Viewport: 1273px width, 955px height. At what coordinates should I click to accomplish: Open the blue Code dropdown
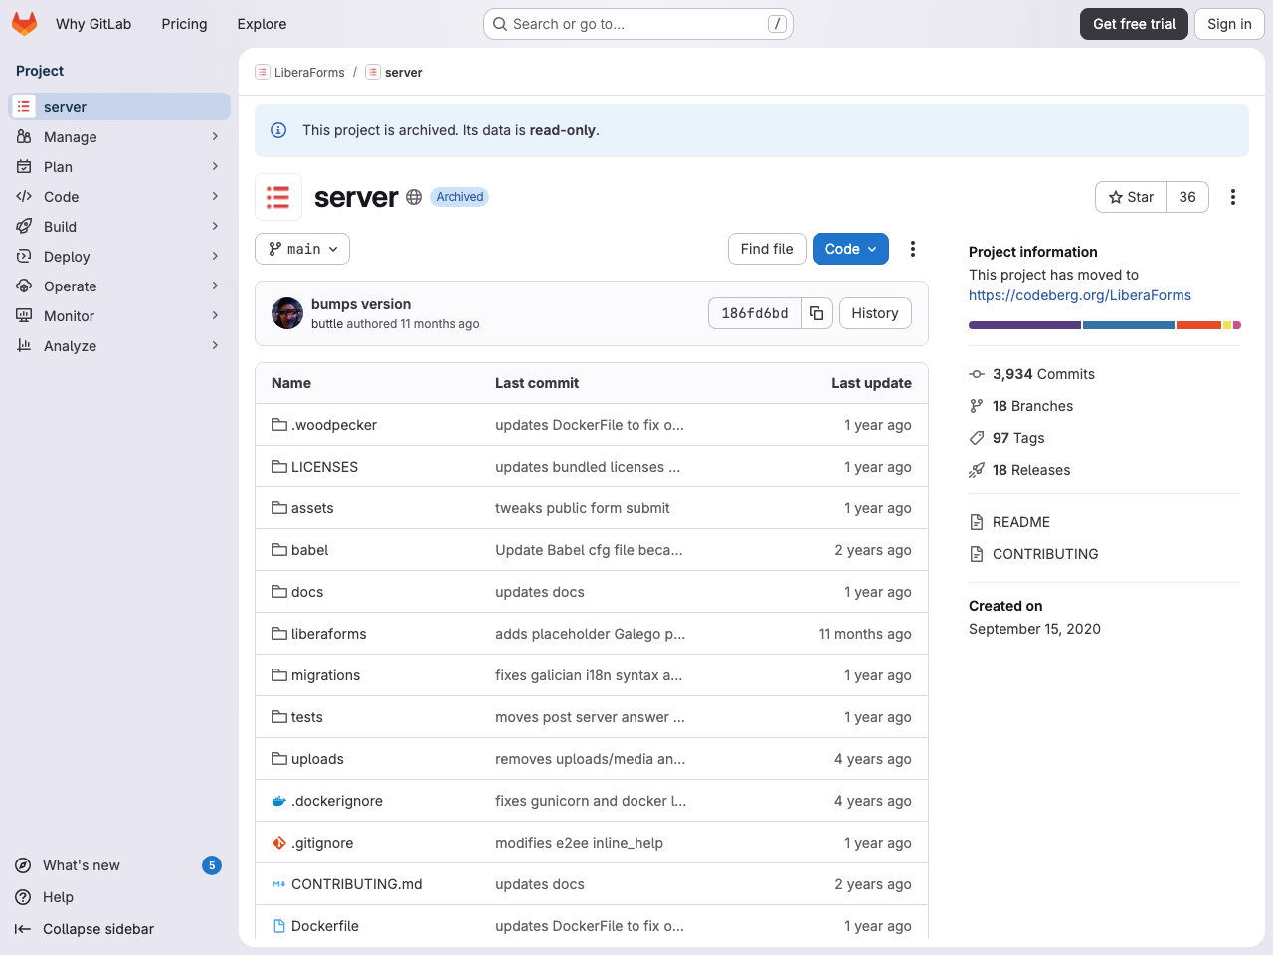click(x=850, y=249)
